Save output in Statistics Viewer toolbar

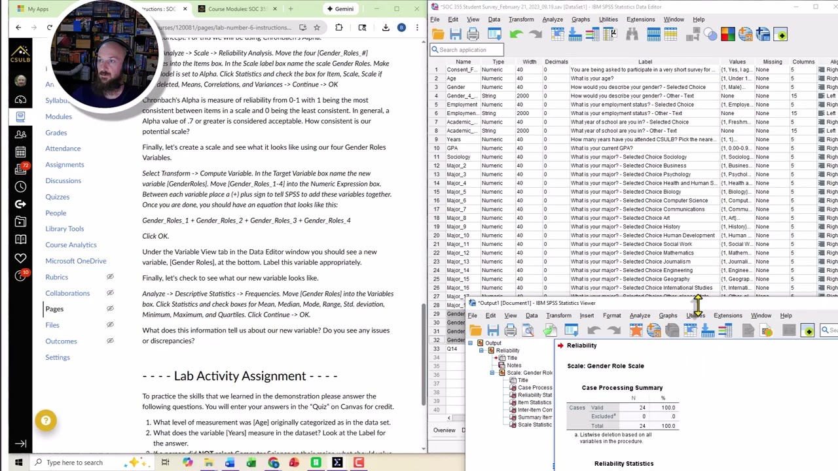(x=493, y=331)
